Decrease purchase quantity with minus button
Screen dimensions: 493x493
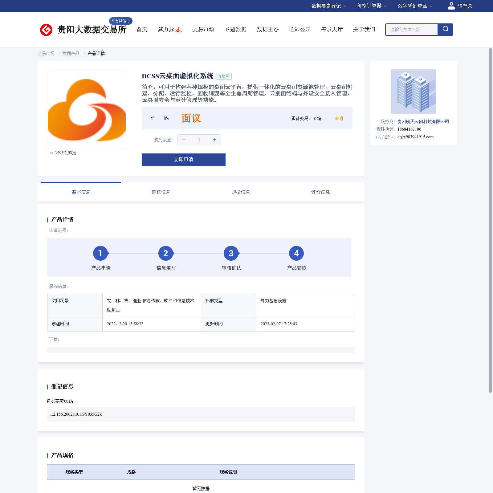point(184,140)
